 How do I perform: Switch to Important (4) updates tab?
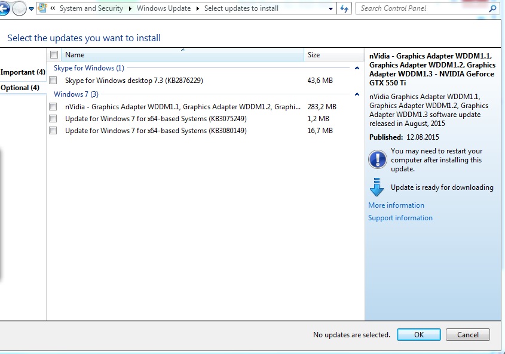coord(23,72)
